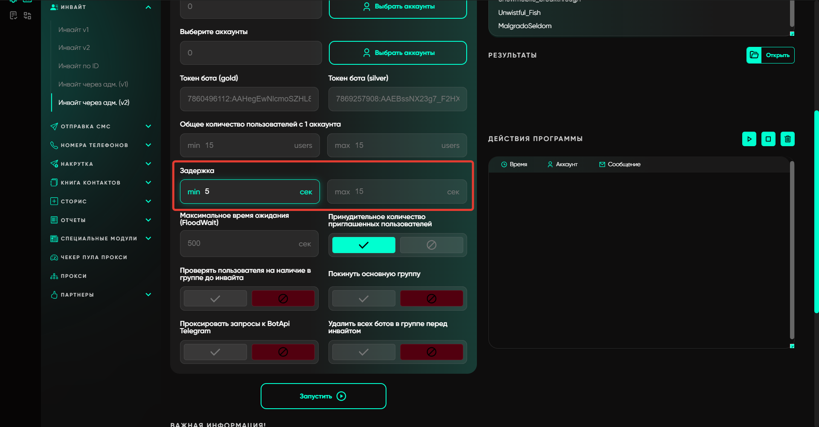Click the Сторис plus icon in sidebar
This screenshot has width=819, height=427.
tap(54, 201)
